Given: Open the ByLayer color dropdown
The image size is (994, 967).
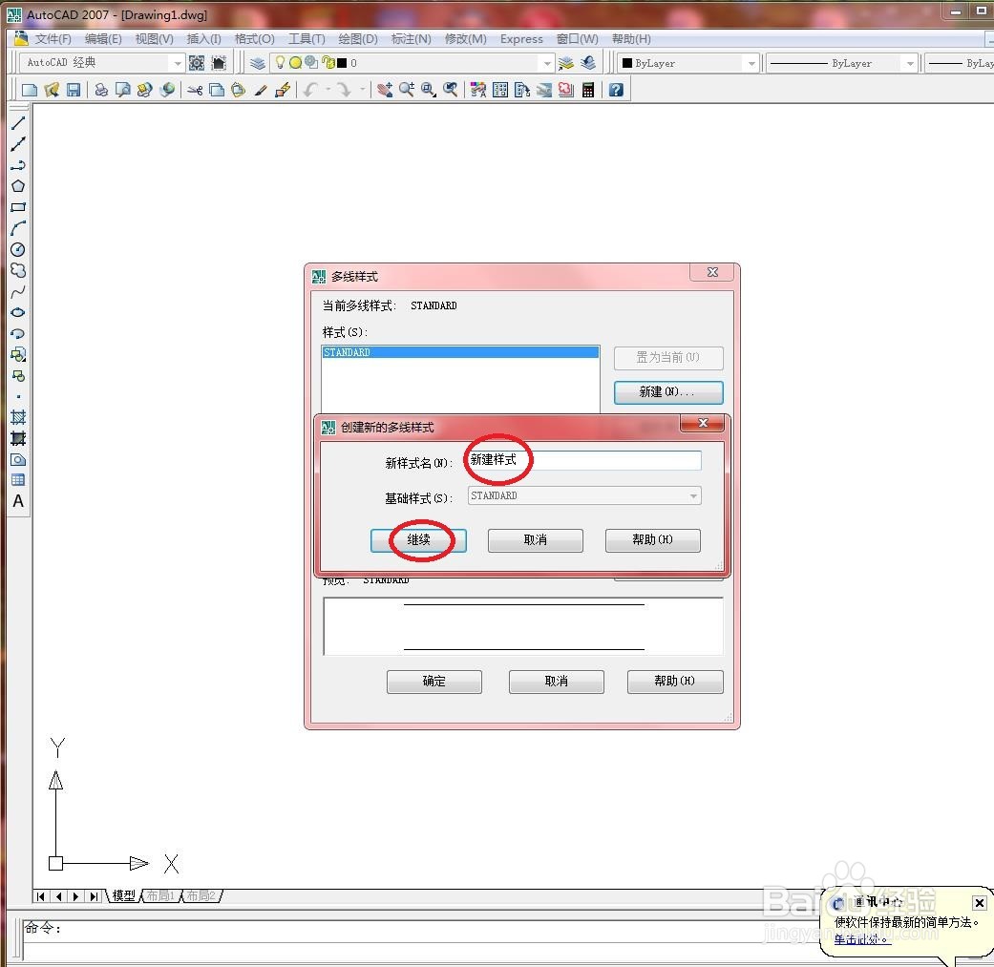Looking at the screenshot, I should [751, 63].
